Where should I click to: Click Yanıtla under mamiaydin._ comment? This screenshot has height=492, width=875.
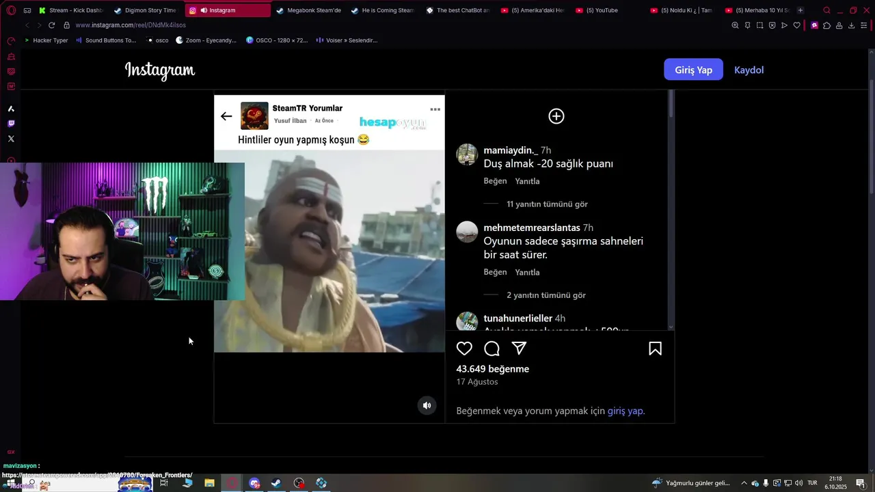527,181
